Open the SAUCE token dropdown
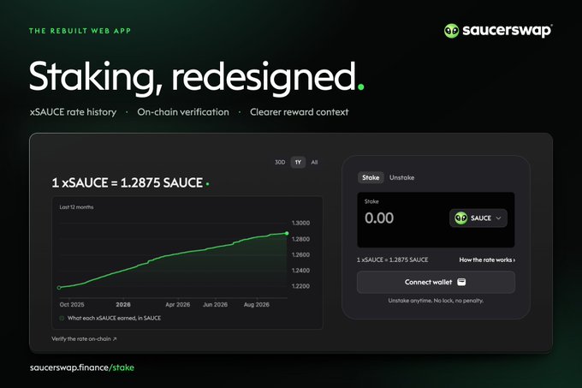Image resolution: width=582 pixels, height=388 pixels. tap(478, 218)
